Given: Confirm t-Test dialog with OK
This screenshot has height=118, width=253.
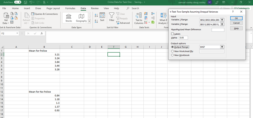Looking at the screenshot, I should point(236,18).
